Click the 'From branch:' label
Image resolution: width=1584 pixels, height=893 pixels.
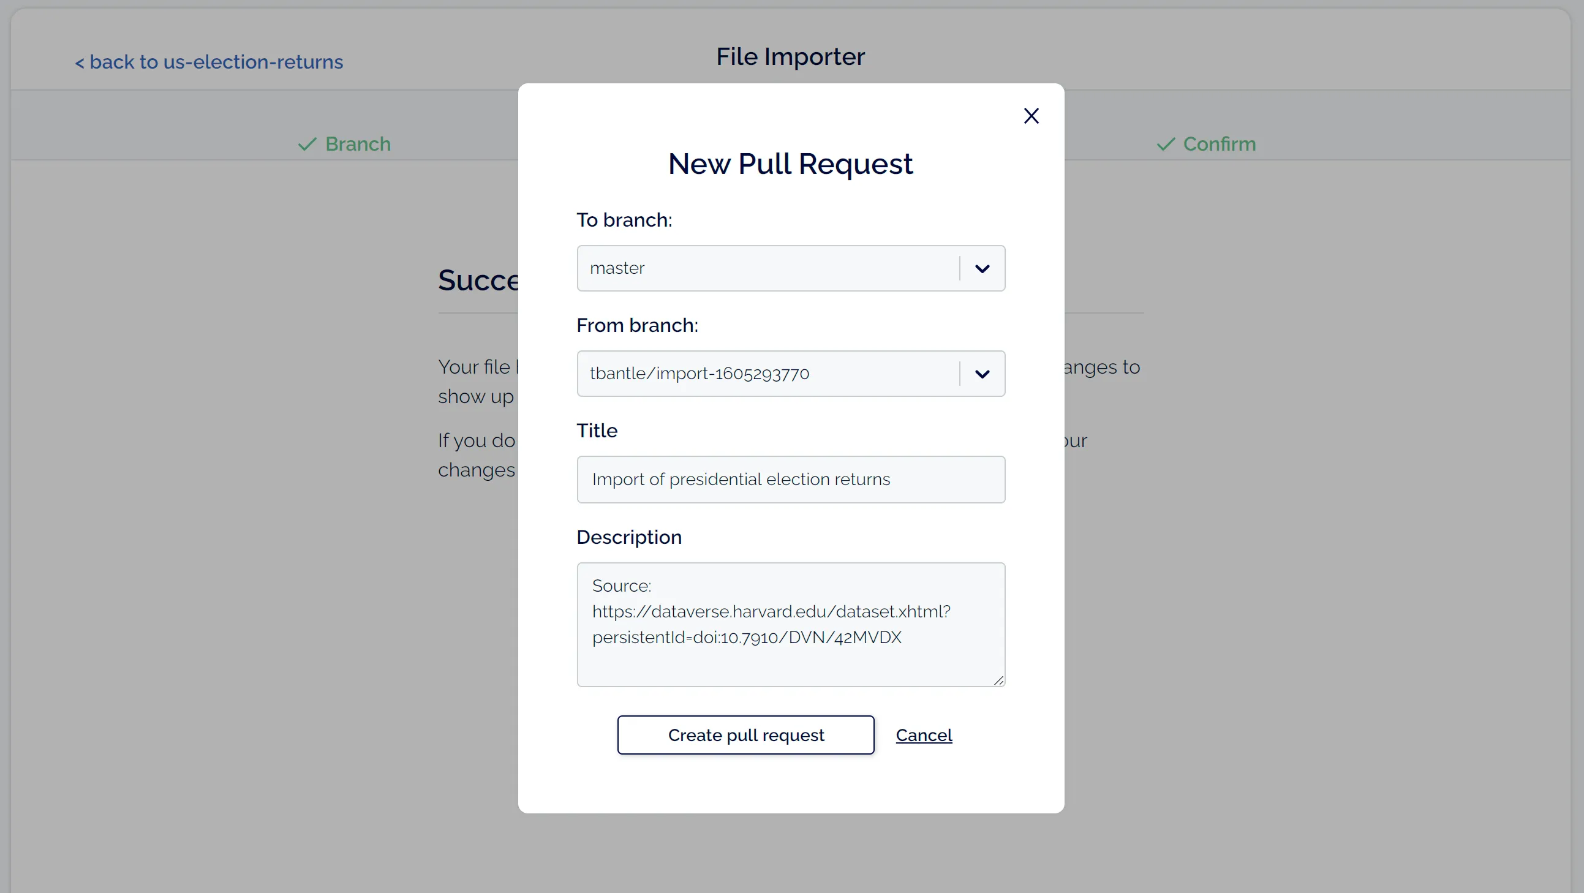point(637,325)
